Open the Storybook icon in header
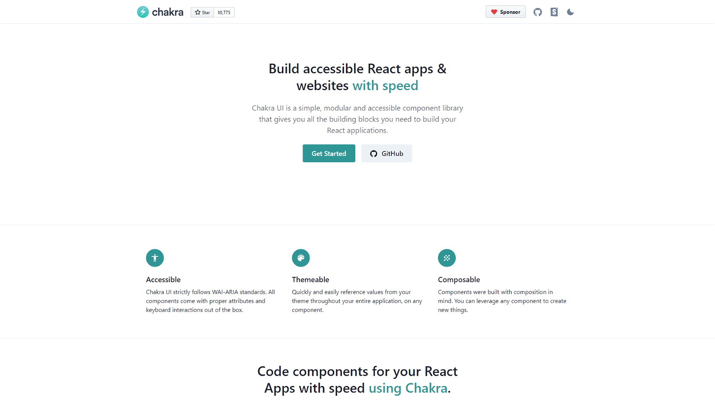This screenshot has width=715, height=402. 554,12
